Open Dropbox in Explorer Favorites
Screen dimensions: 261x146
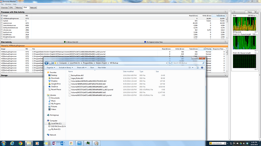click(53, 81)
